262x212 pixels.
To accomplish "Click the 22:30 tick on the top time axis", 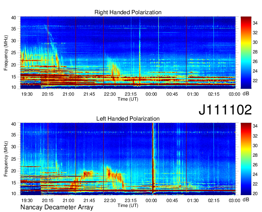I will pyautogui.click(x=110, y=94).
